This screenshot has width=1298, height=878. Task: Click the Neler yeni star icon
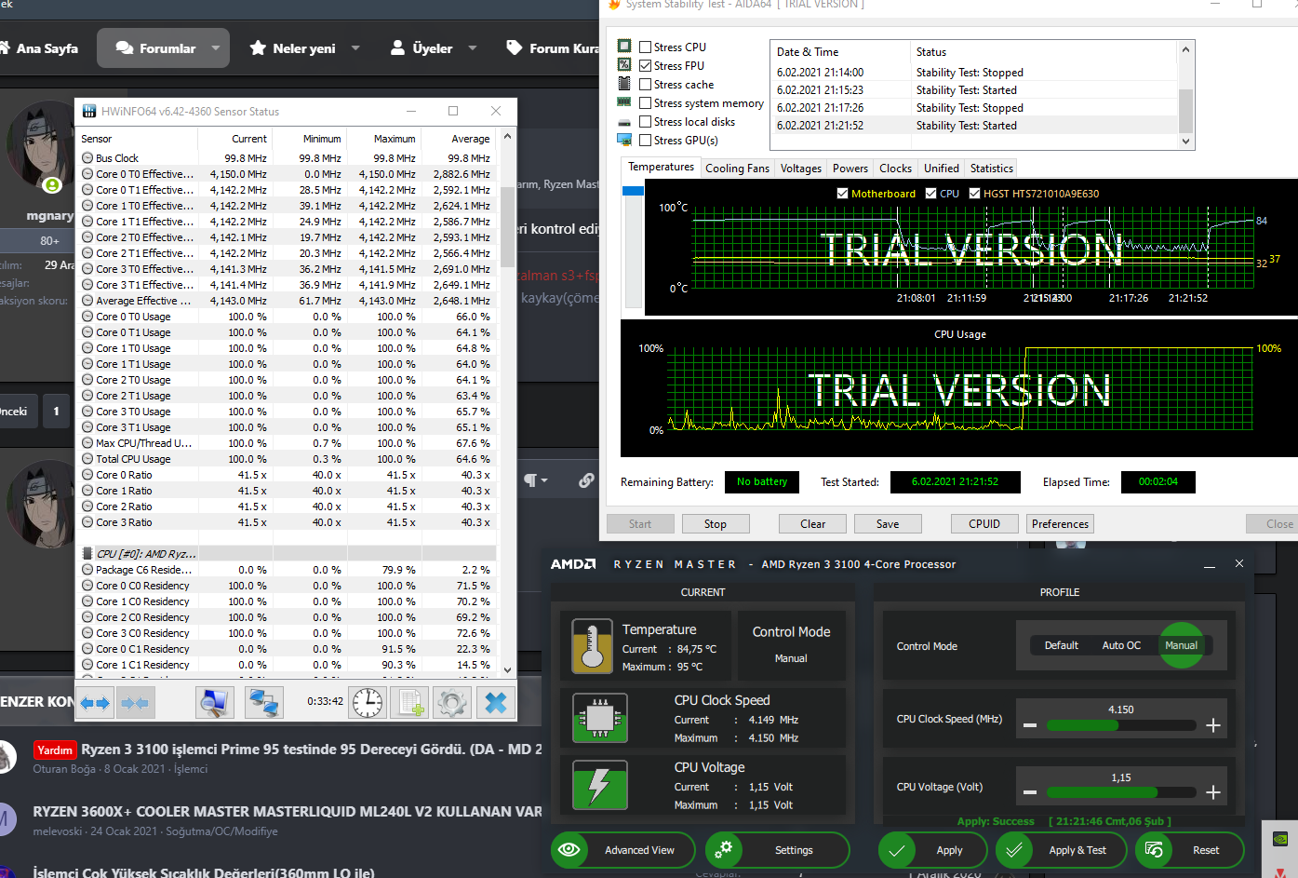[258, 47]
